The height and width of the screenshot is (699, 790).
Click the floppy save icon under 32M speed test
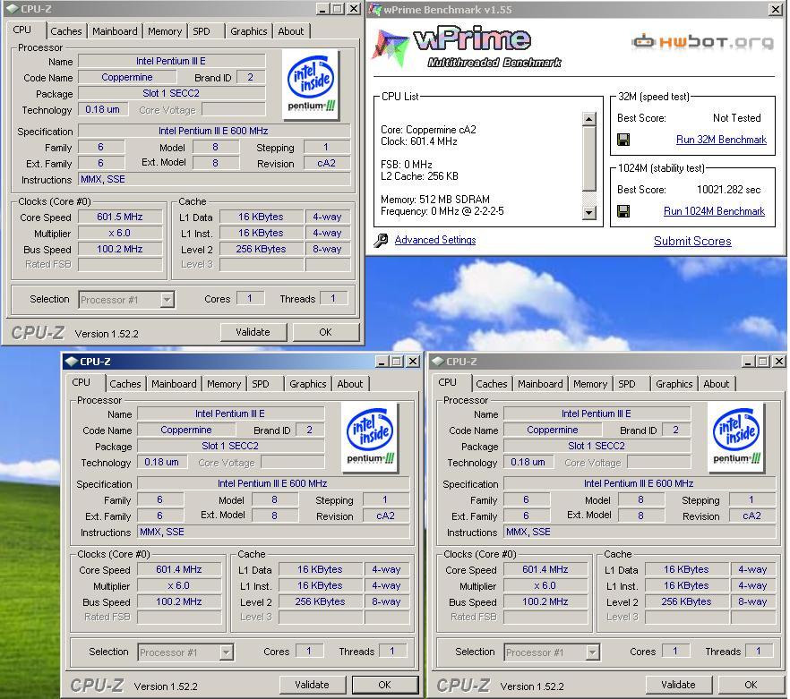(623, 140)
